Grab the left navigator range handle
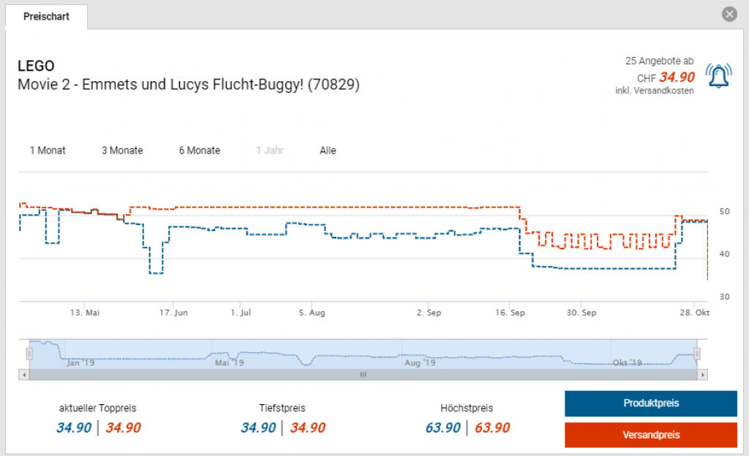The height and width of the screenshot is (456, 749). 29,354
